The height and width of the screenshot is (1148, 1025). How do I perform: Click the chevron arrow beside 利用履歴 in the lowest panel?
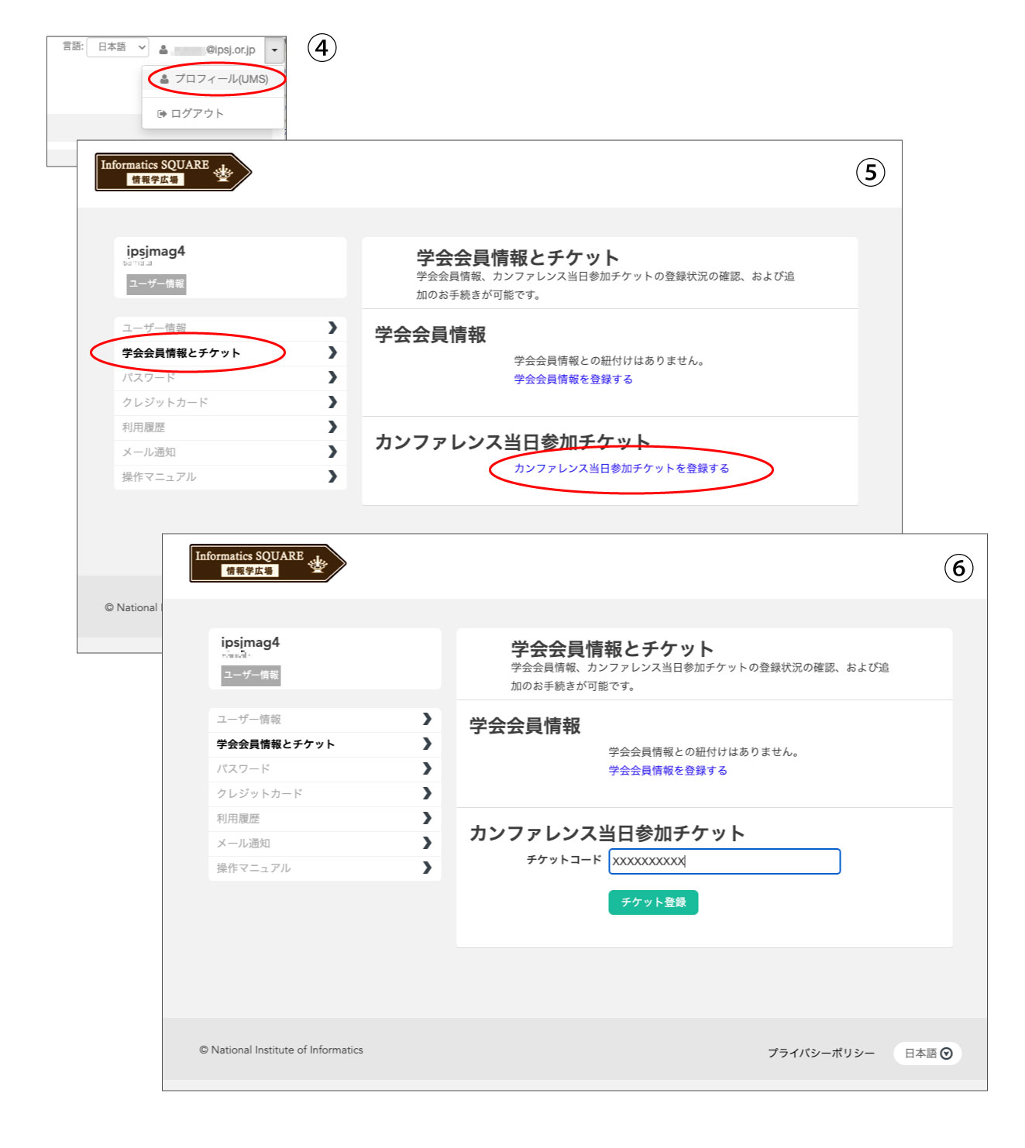pyautogui.click(x=427, y=818)
